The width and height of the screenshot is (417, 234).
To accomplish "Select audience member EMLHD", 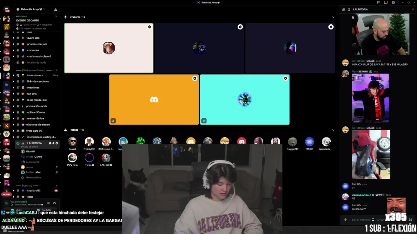I will point(309,144).
